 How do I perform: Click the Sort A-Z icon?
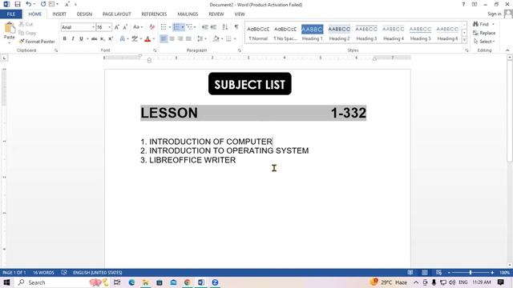click(225, 27)
